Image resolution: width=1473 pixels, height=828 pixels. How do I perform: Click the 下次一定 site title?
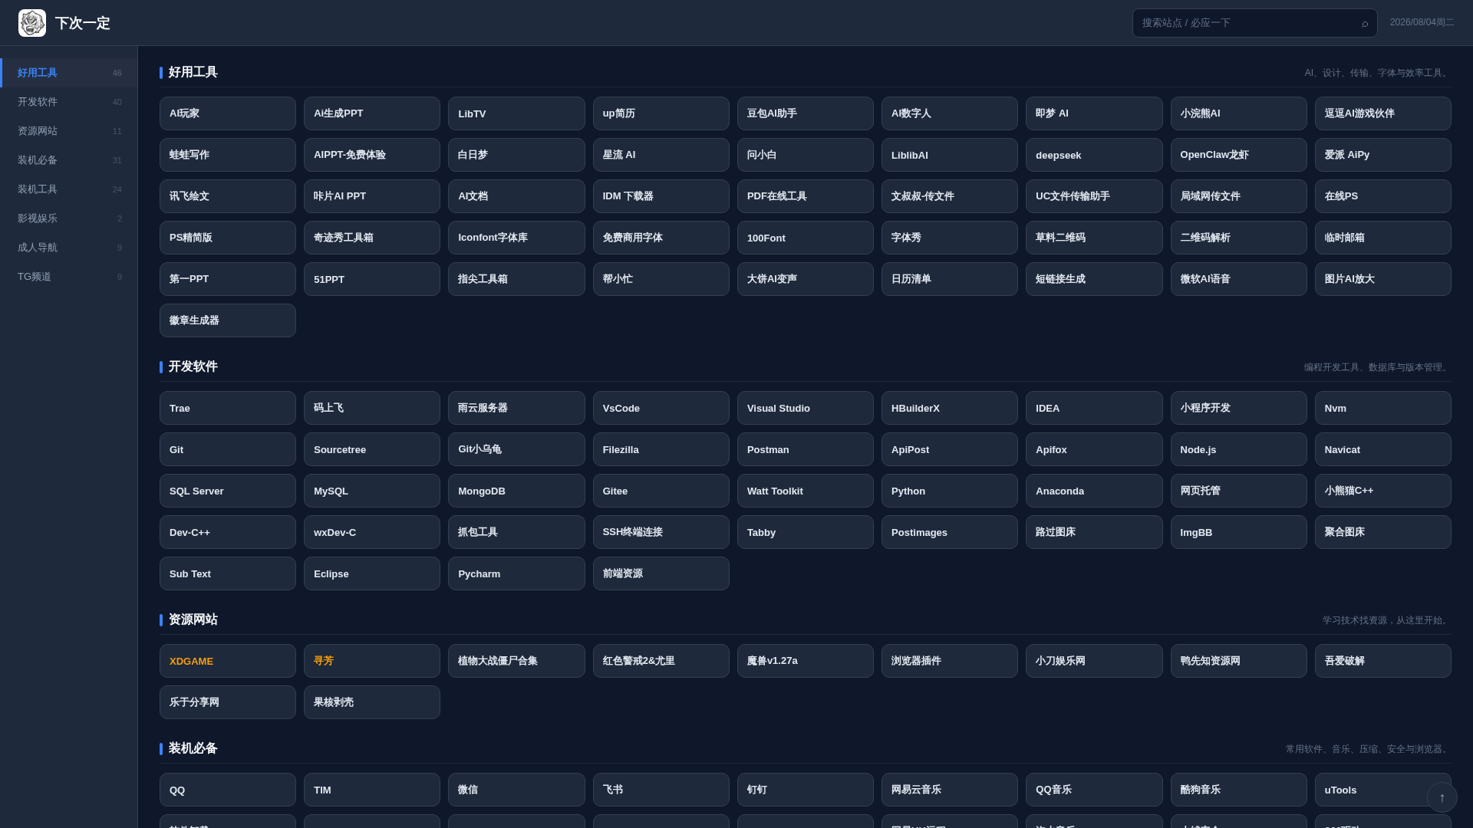tap(83, 23)
